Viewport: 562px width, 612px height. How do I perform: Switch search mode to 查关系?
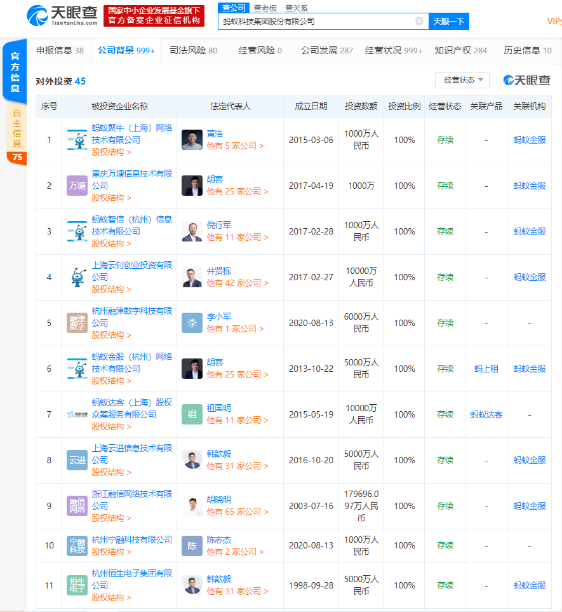pyautogui.click(x=297, y=8)
